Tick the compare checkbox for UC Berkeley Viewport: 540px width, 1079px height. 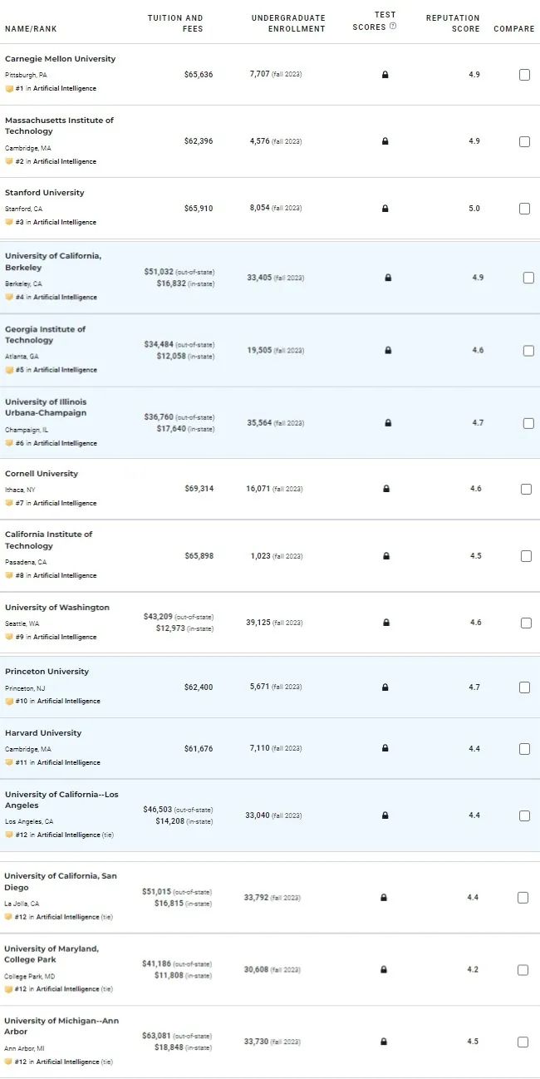528,278
